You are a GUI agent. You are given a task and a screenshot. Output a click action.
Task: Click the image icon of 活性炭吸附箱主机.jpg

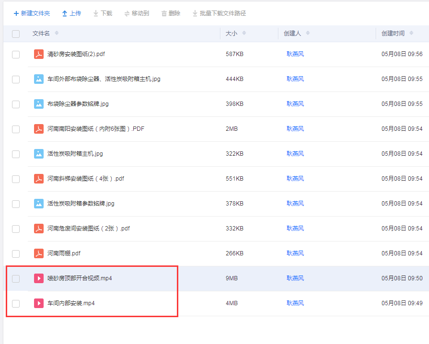[x=38, y=154]
